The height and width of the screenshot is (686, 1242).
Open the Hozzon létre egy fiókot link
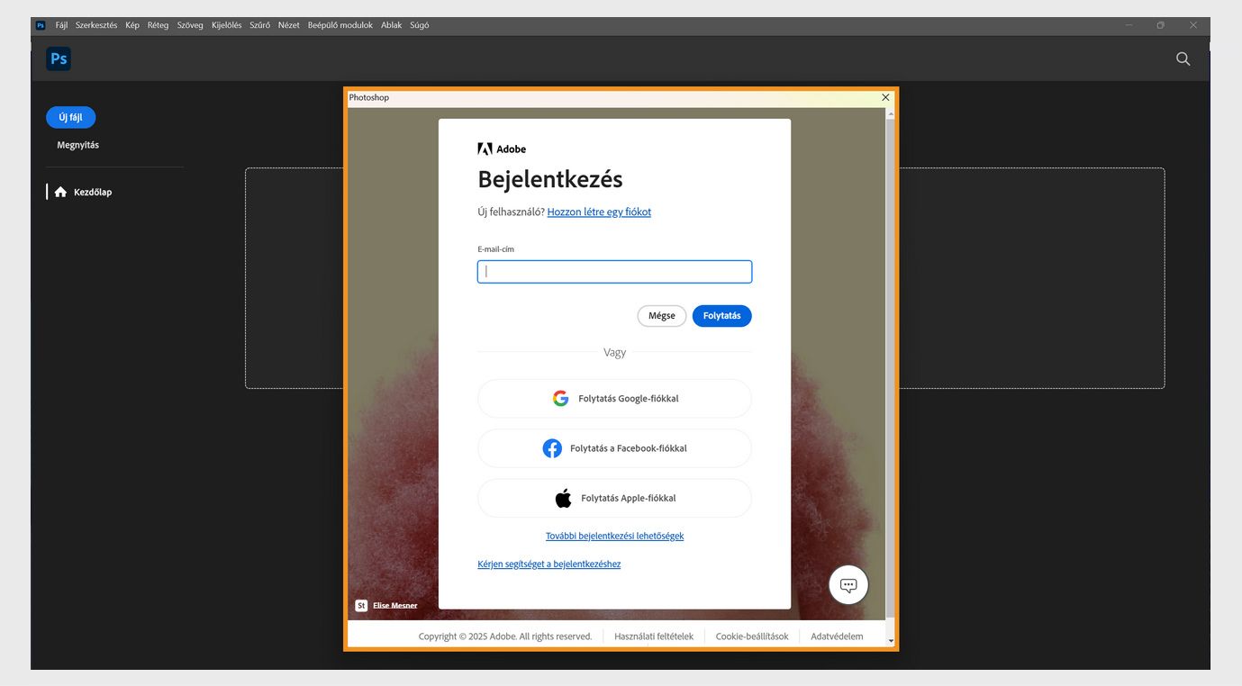tap(599, 211)
